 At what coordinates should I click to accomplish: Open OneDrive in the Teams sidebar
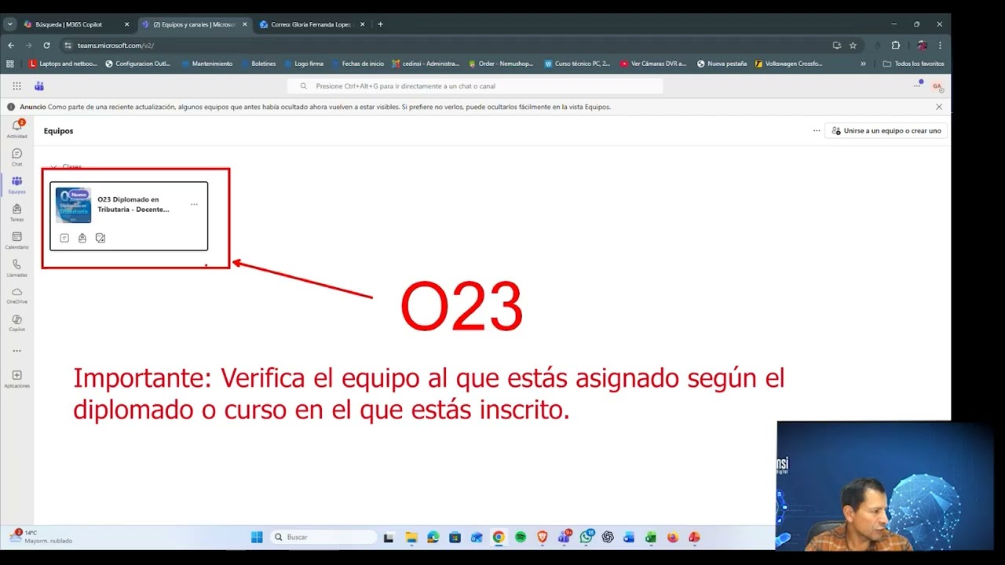tap(16, 295)
